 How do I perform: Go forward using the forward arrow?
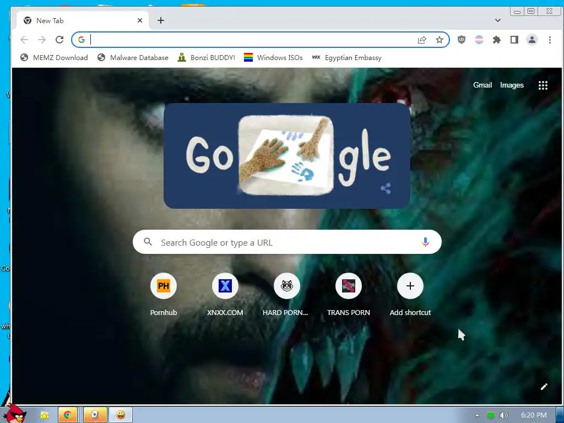(x=42, y=40)
